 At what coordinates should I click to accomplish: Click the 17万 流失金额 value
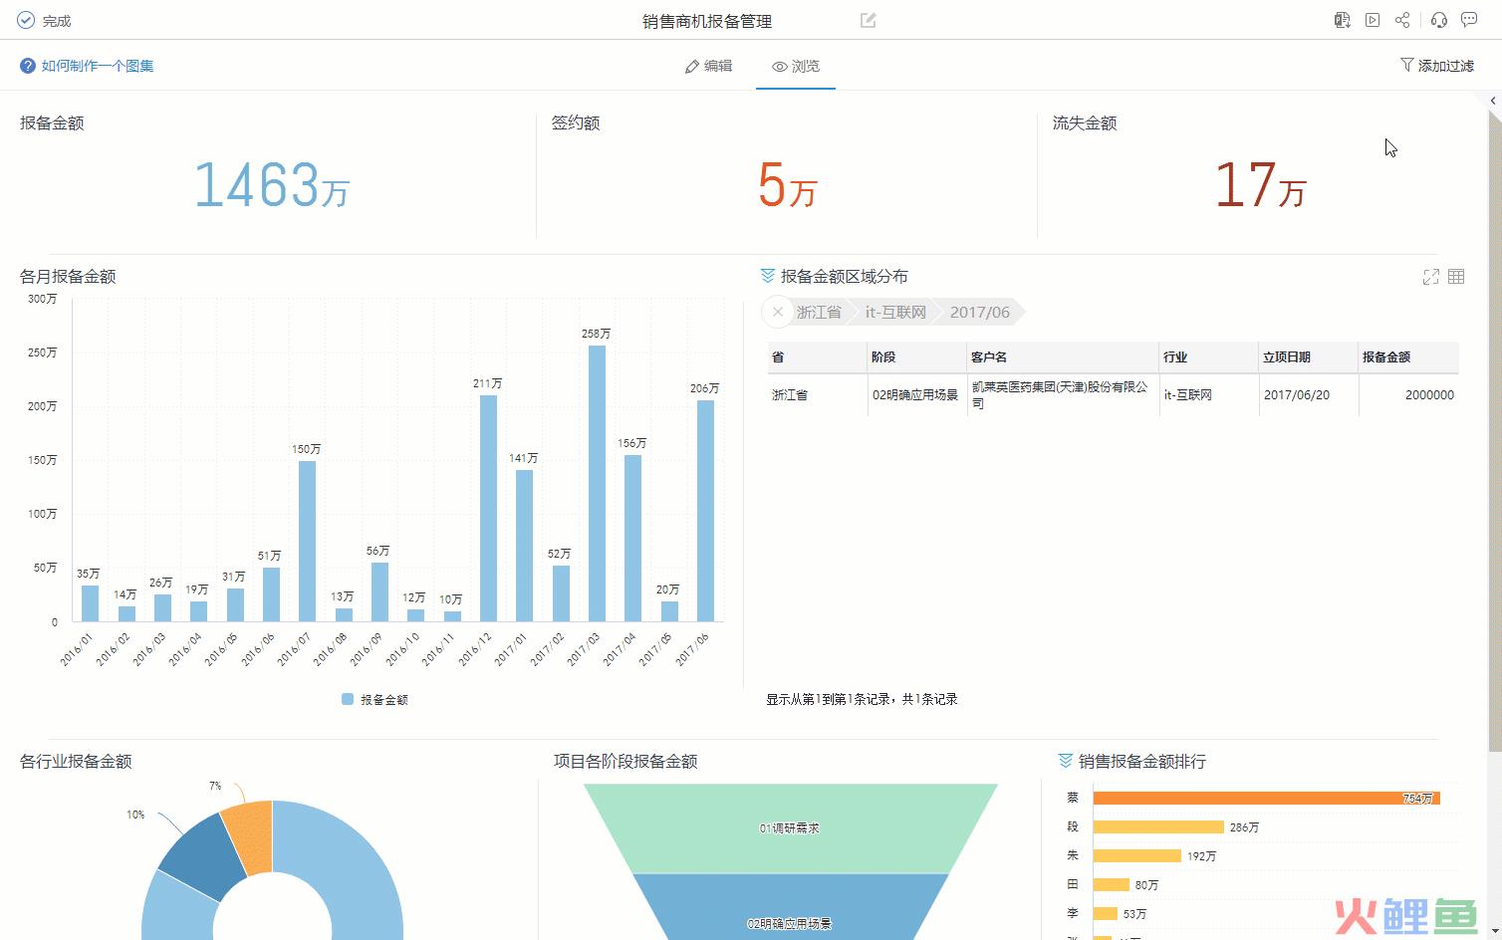(x=1260, y=185)
